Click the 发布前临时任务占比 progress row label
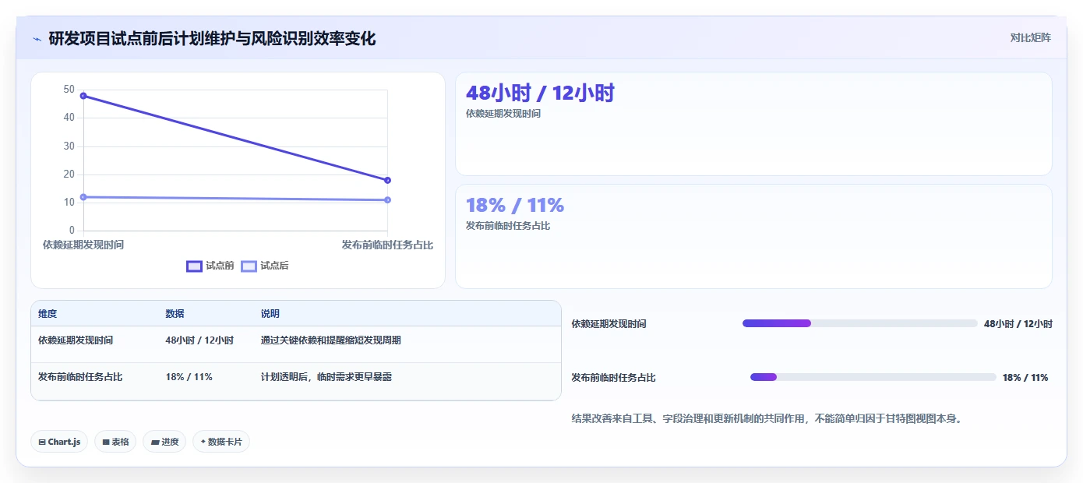 click(x=613, y=378)
